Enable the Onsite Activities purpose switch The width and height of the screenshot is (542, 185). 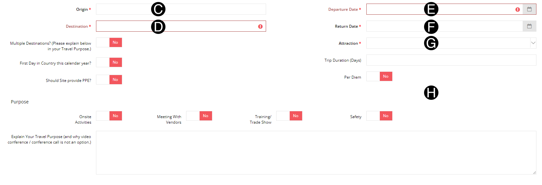[109, 116]
